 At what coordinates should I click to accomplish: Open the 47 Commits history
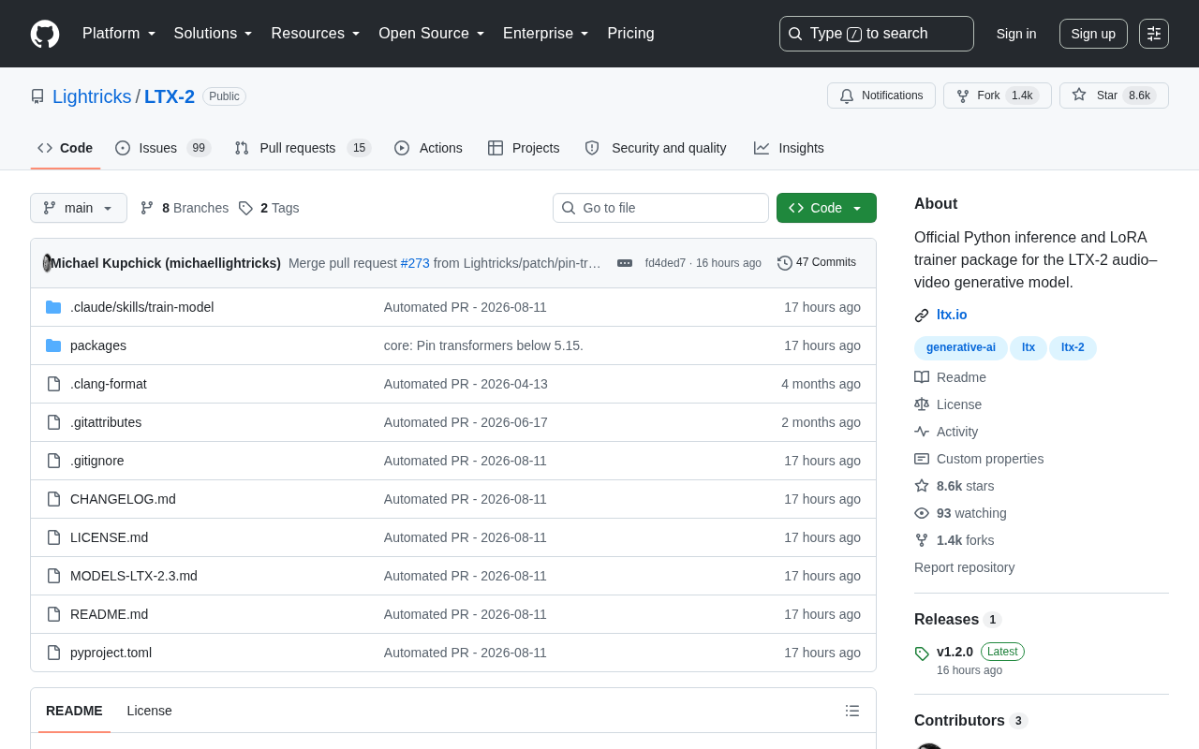[817, 263]
